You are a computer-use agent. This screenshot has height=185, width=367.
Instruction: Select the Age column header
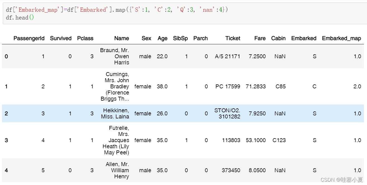[162, 38]
